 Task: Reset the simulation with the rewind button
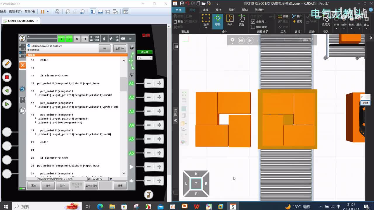pyautogui.click(x=241, y=41)
